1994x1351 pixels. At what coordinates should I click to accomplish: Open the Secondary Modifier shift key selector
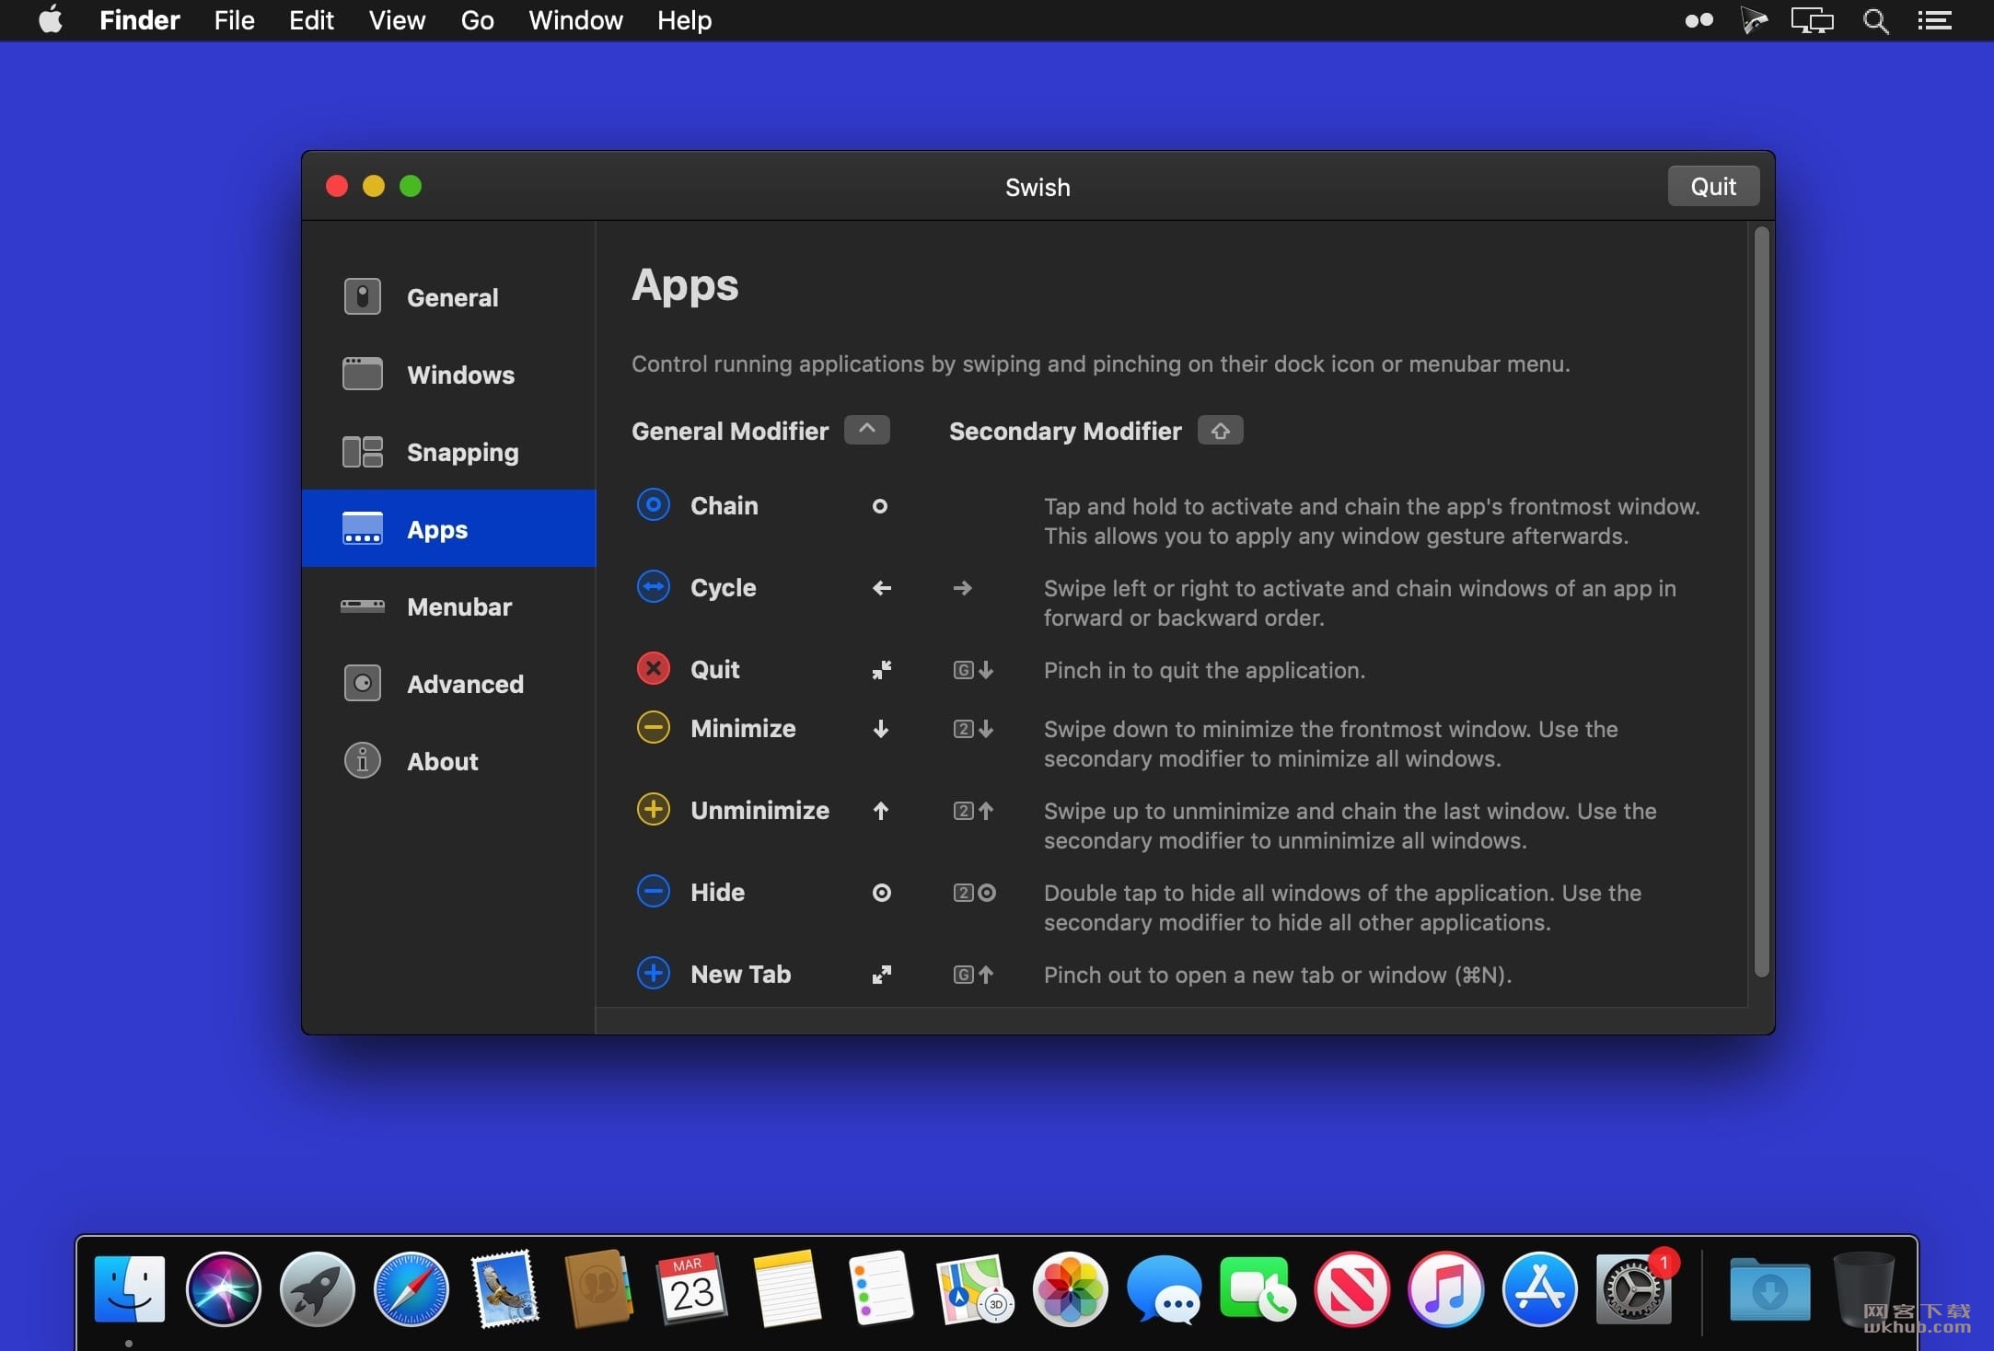pos(1220,430)
